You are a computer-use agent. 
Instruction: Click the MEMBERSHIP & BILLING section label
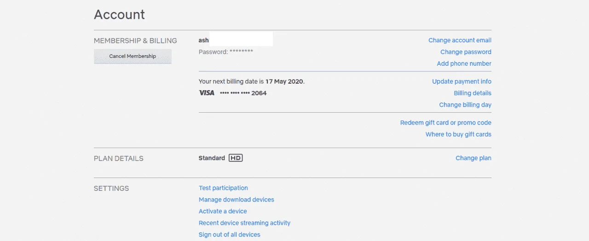click(x=135, y=40)
